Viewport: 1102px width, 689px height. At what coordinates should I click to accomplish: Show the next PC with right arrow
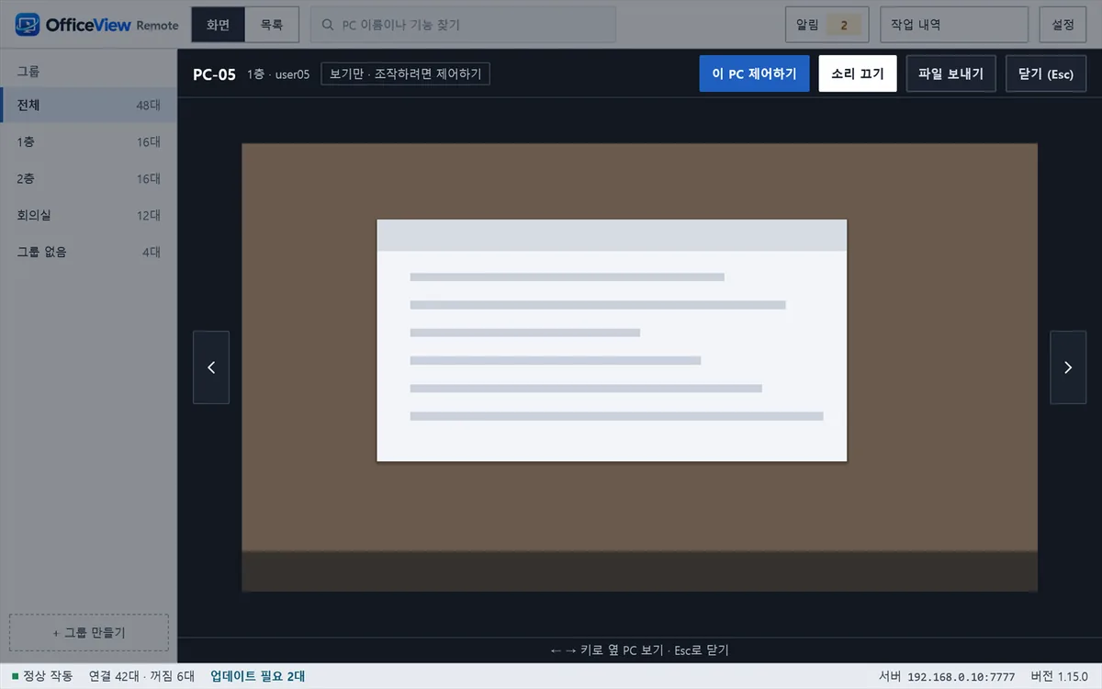[1068, 367]
